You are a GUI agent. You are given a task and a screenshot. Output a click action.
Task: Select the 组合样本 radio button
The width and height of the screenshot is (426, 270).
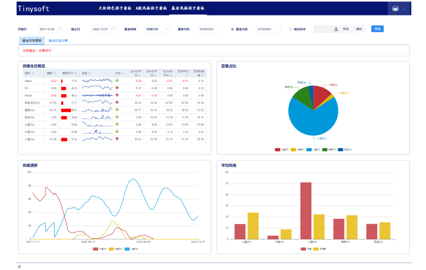click(291, 29)
